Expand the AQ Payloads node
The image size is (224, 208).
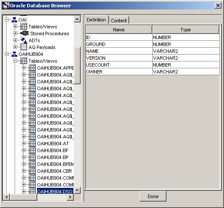point(15,47)
